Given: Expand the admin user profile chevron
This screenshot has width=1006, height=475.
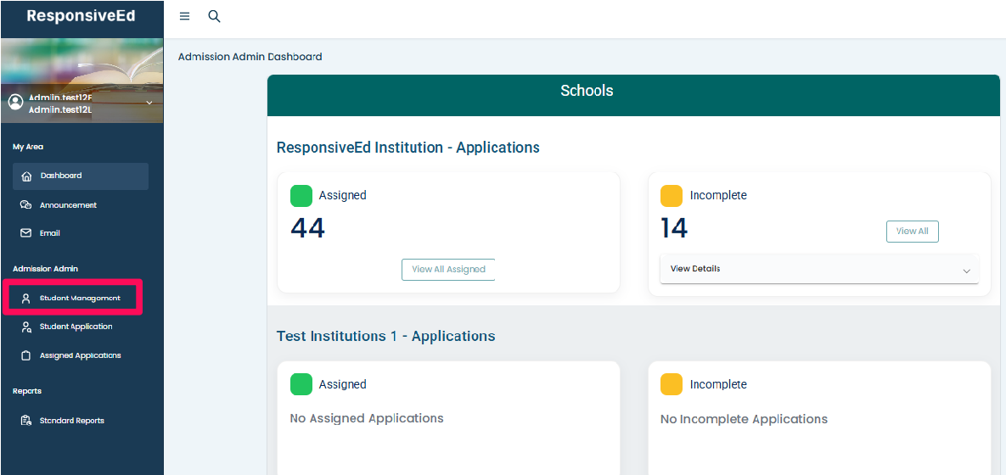Looking at the screenshot, I should [149, 103].
